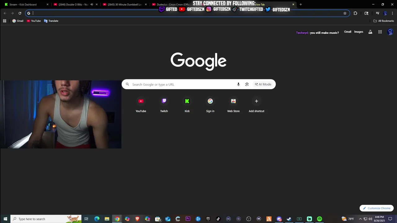Open the Chrome three-dot menu
Image resolution: width=397 pixels, height=223 pixels.
[x=392, y=13]
